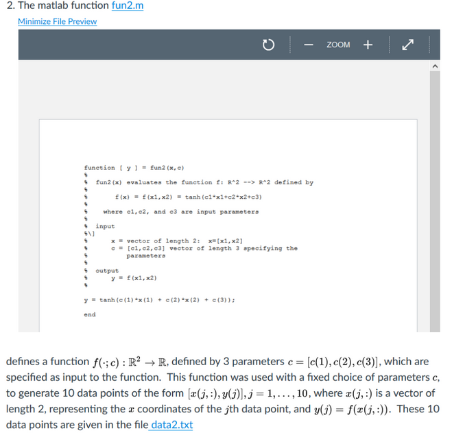Rotate the document with the refresh icon
The width and height of the screenshot is (476, 435).
click(x=268, y=45)
